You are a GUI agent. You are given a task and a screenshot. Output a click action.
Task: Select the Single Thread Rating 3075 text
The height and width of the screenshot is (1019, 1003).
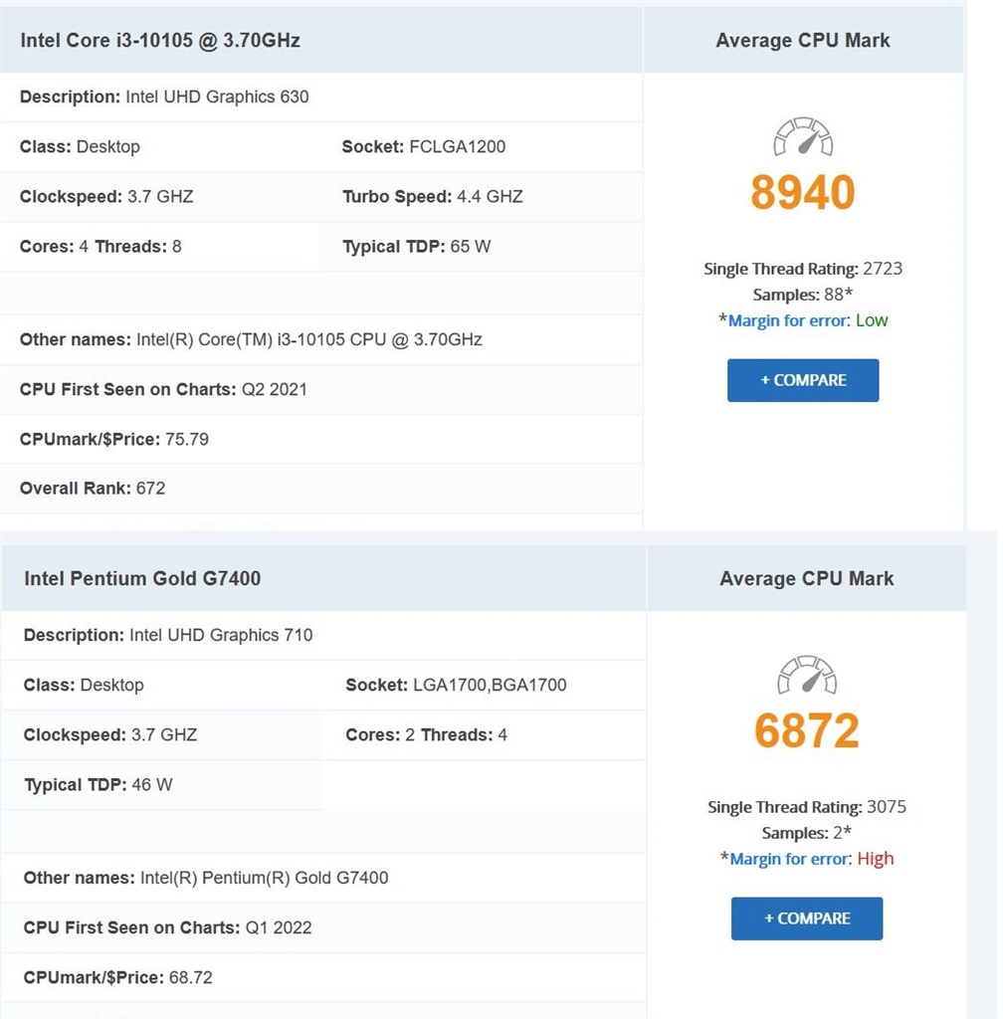click(x=807, y=806)
